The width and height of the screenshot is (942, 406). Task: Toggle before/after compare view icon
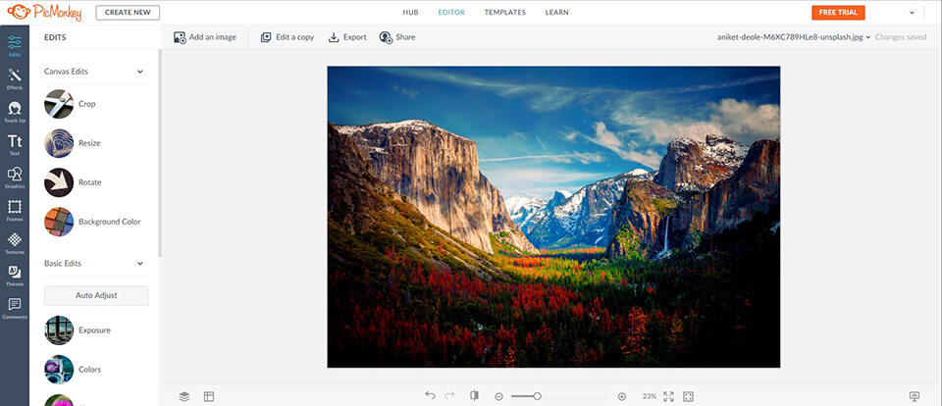click(x=474, y=396)
